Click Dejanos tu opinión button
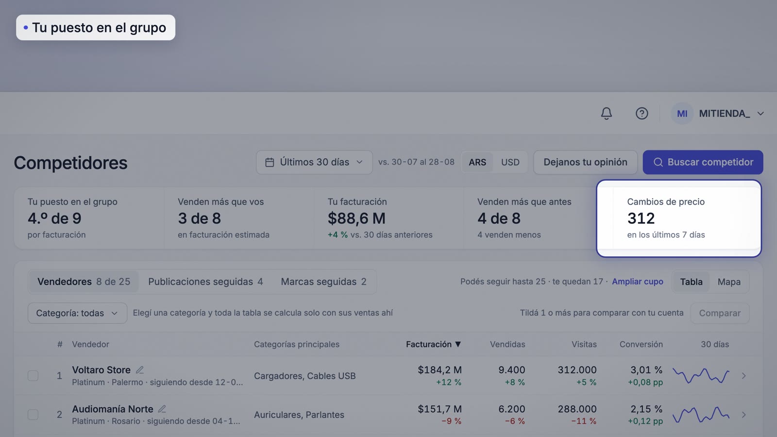 [x=585, y=162]
